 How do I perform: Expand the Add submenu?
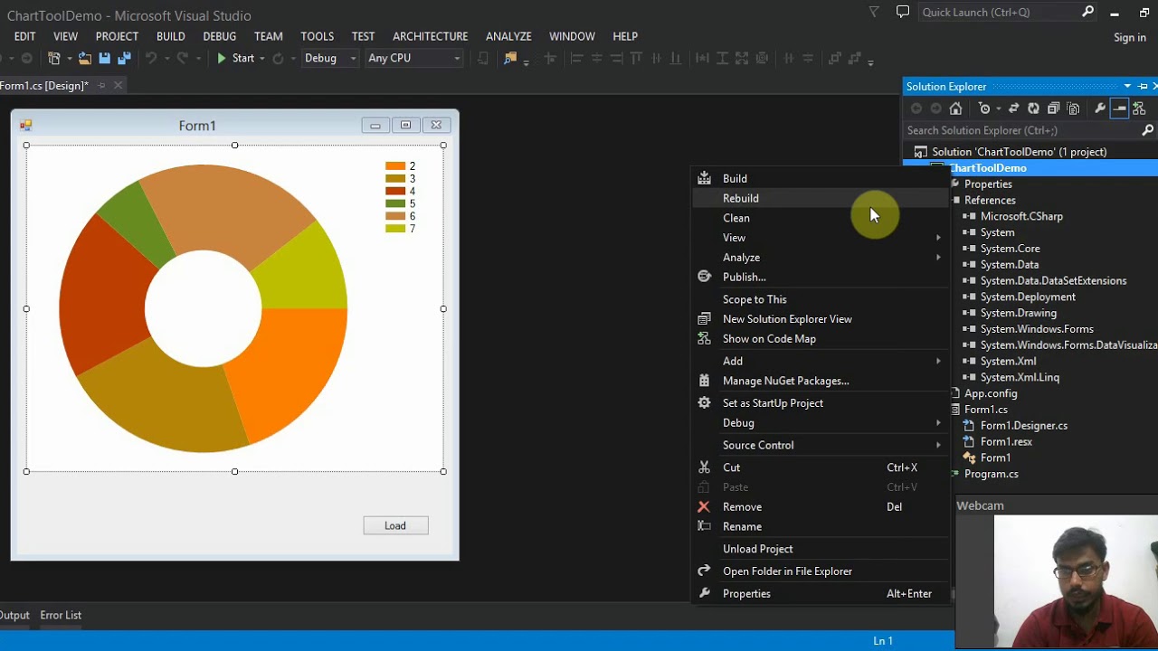pos(938,361)
